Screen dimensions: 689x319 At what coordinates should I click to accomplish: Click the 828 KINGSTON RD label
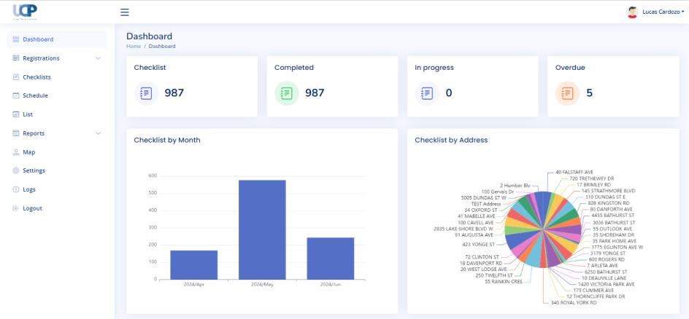pos(609,203)
